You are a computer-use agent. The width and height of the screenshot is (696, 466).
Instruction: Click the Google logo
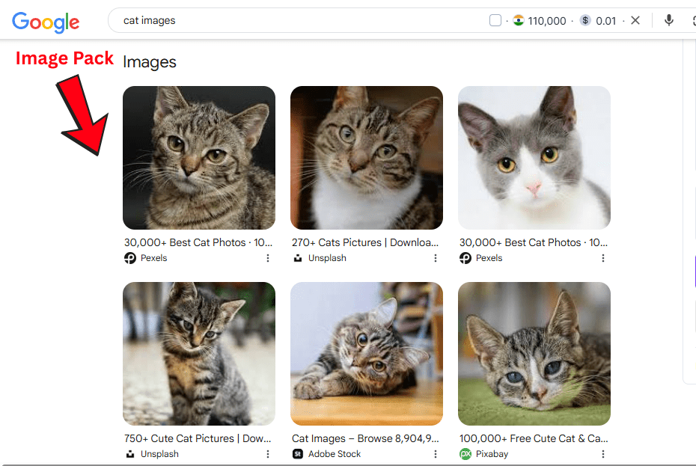tap(46, 22)
